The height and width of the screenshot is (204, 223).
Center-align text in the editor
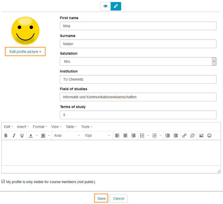point(125,135)
